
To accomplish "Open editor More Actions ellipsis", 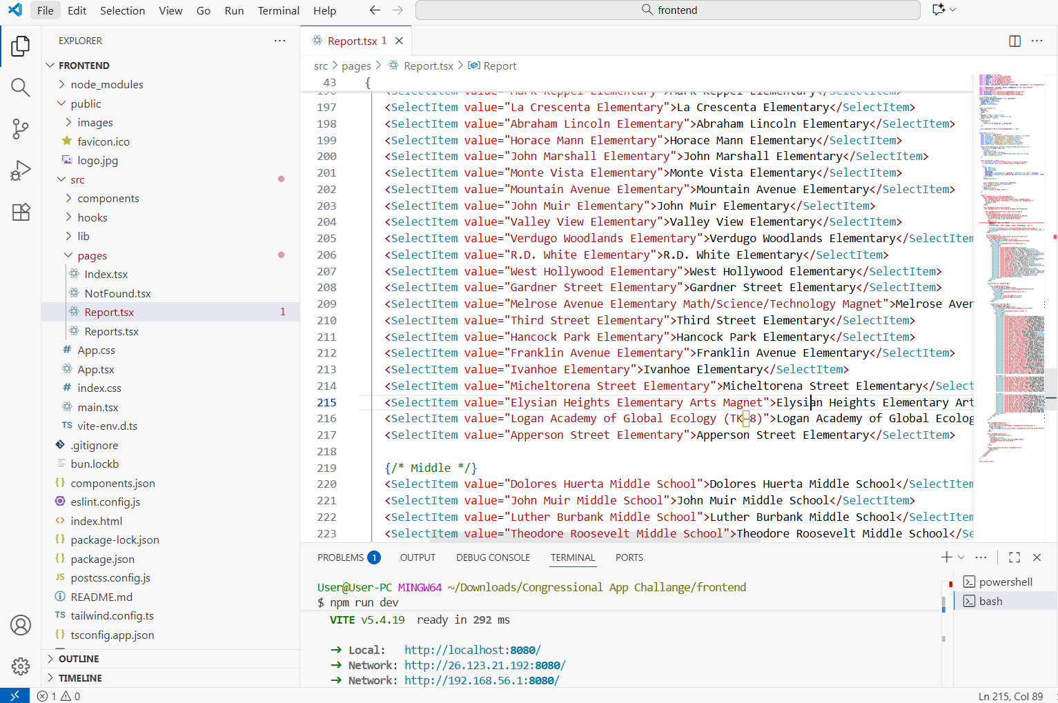I will pyautogui.click(x=1037, y=41).
